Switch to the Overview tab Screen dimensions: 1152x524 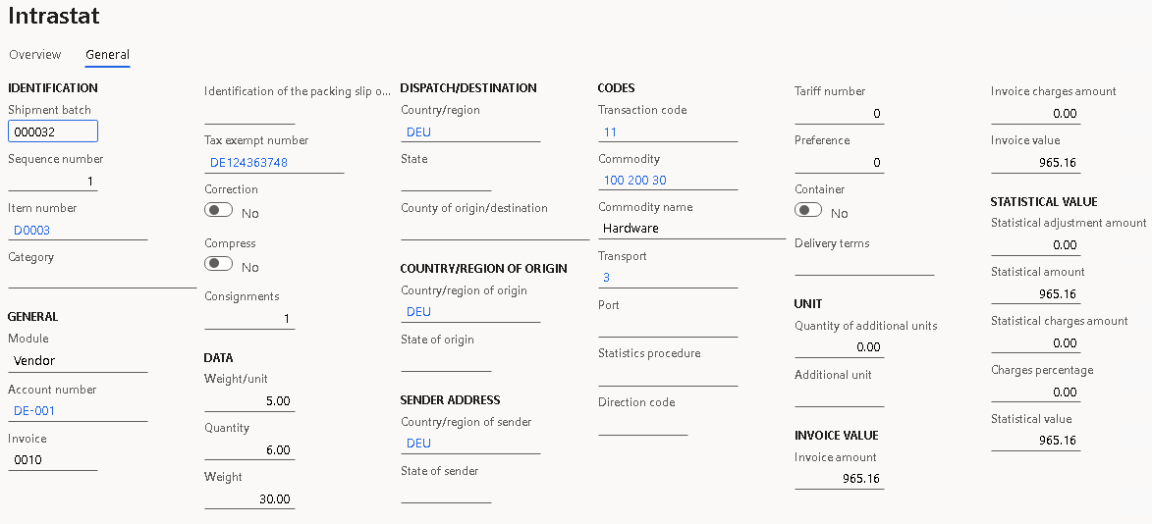point(34,55)
